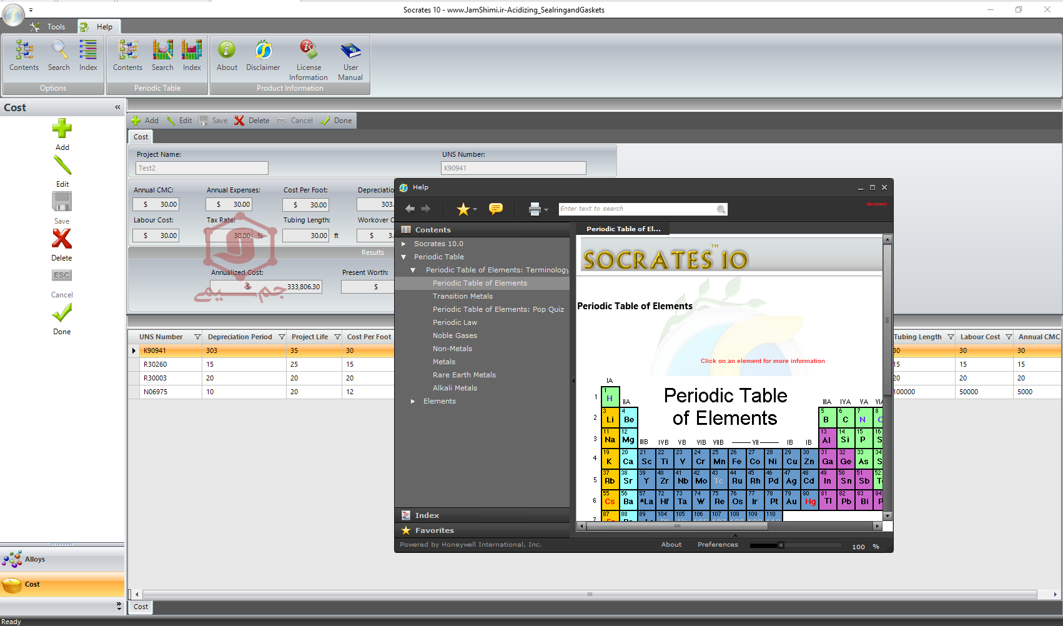Click Hydrogen element in periodic table
This screenshot has width=1063, height=626.
pyautogui.click(x=610, y=395)
